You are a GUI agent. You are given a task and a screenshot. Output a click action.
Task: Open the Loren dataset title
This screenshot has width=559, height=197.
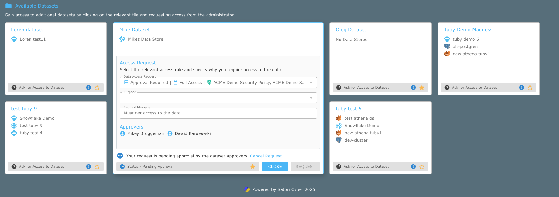click(27, 30)
